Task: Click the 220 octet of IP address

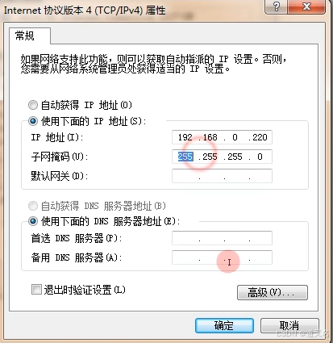Action: pyautogui.click(x=260, y=137)
